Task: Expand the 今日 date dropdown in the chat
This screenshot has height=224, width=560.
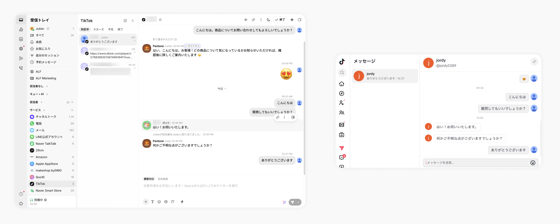Action: [x=222, y=89]
